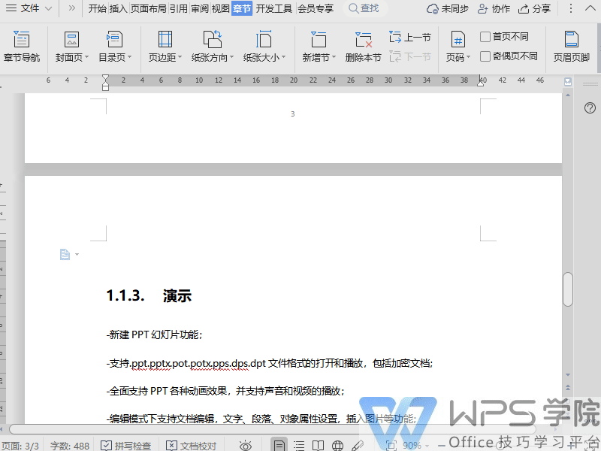Switch to reading view book icon
The image size is (601, 451).
[318, 445]
